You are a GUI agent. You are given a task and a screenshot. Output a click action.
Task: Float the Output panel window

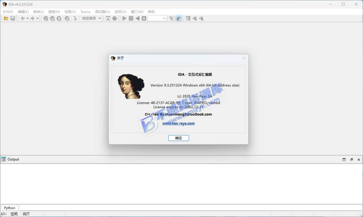[x=352, y=160]
